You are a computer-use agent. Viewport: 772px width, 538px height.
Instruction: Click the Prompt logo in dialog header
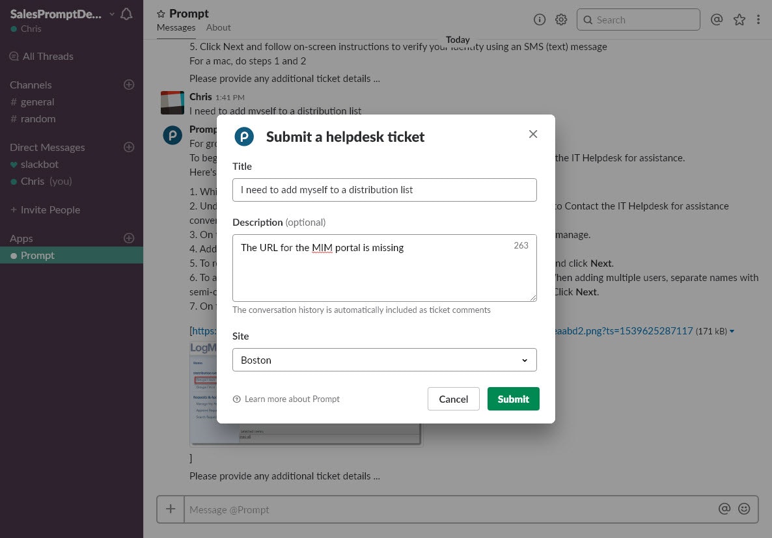click(244, 137)
